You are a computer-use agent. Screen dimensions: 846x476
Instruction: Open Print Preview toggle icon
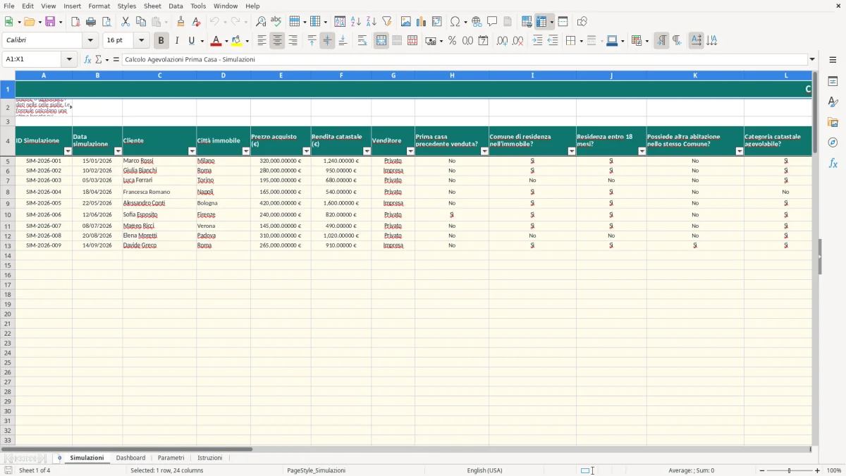tap(106, 22)
